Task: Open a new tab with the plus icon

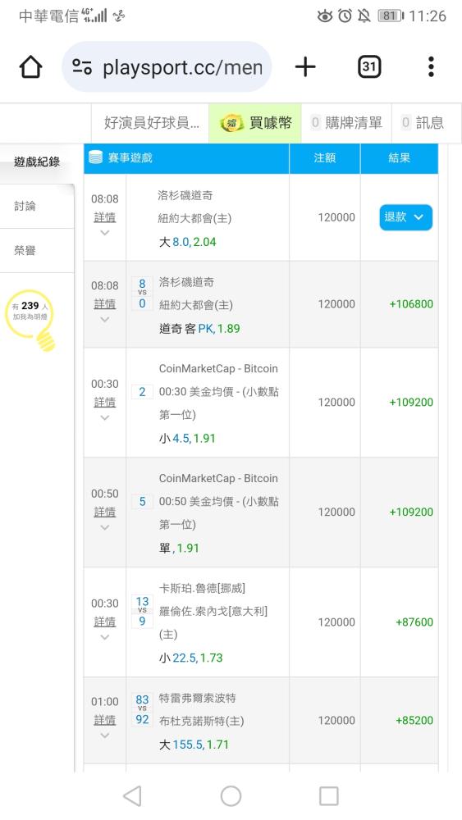Action: click(305, 67)
